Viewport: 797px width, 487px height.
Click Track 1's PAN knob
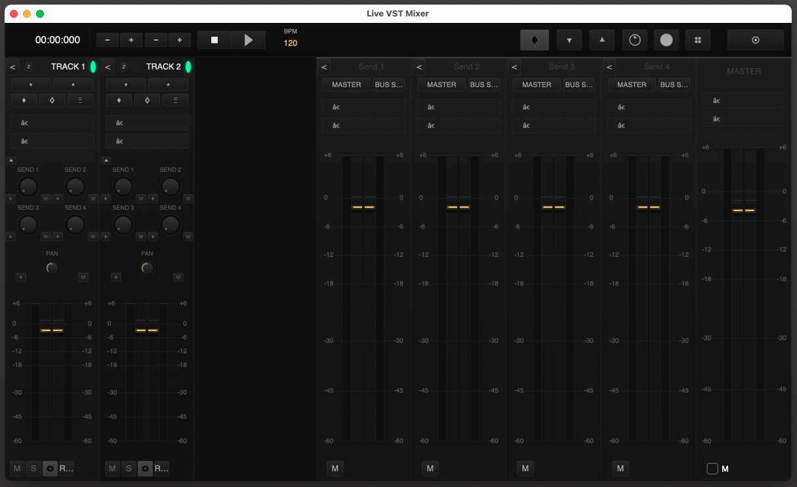point(52,267)
